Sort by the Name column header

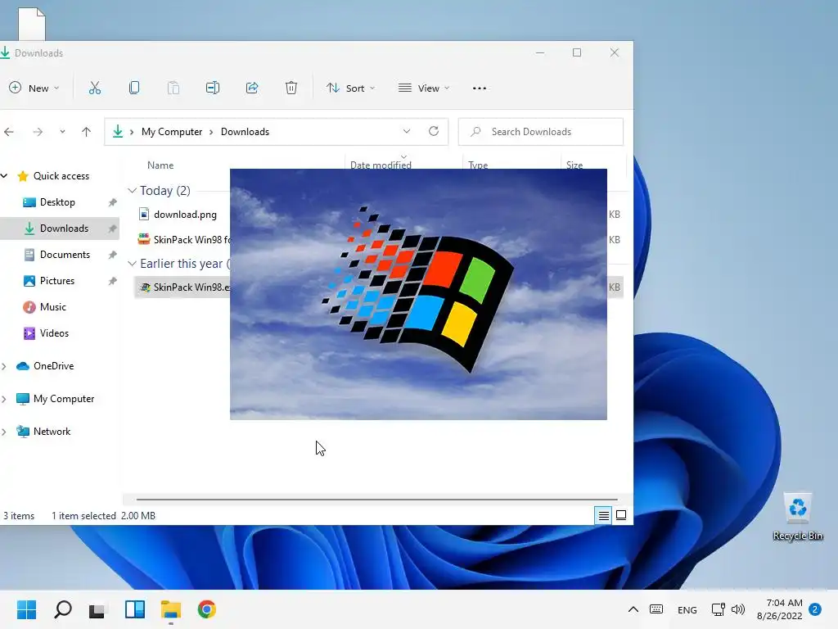point(160,165)
